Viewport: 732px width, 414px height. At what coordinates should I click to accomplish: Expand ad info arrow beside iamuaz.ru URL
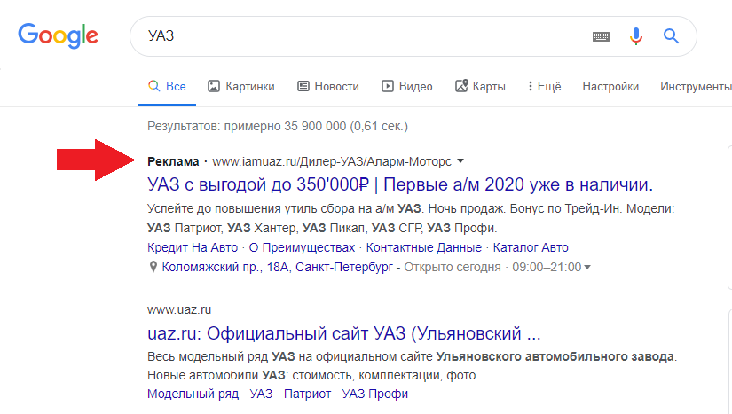[460, 161]
